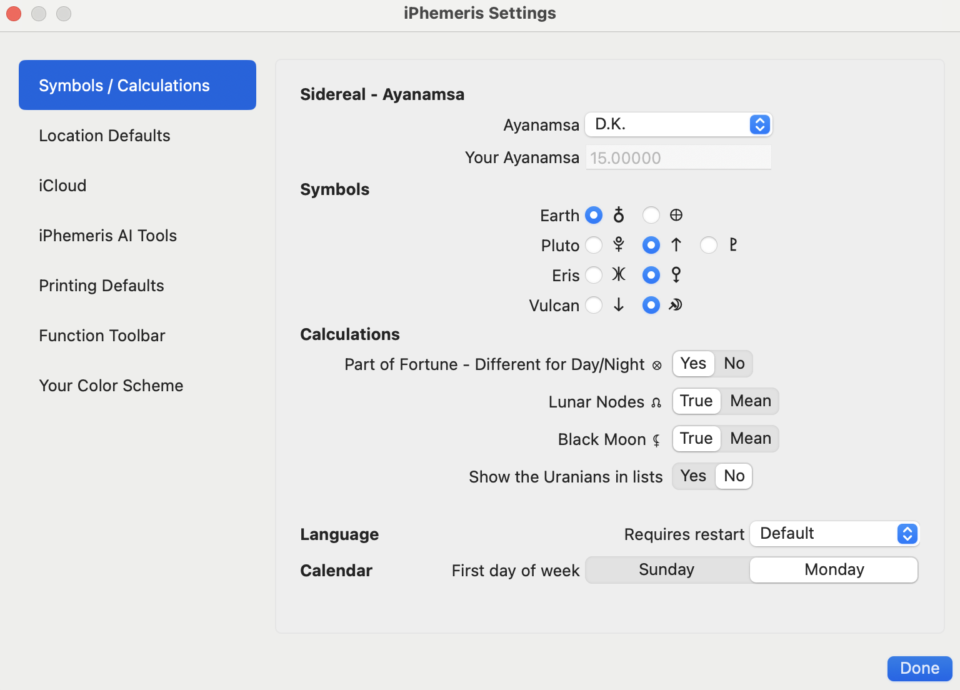This screenshot has width=960, height=690.
Task: Choose the spiral Vulcan symbol
Action: point(651,305)
